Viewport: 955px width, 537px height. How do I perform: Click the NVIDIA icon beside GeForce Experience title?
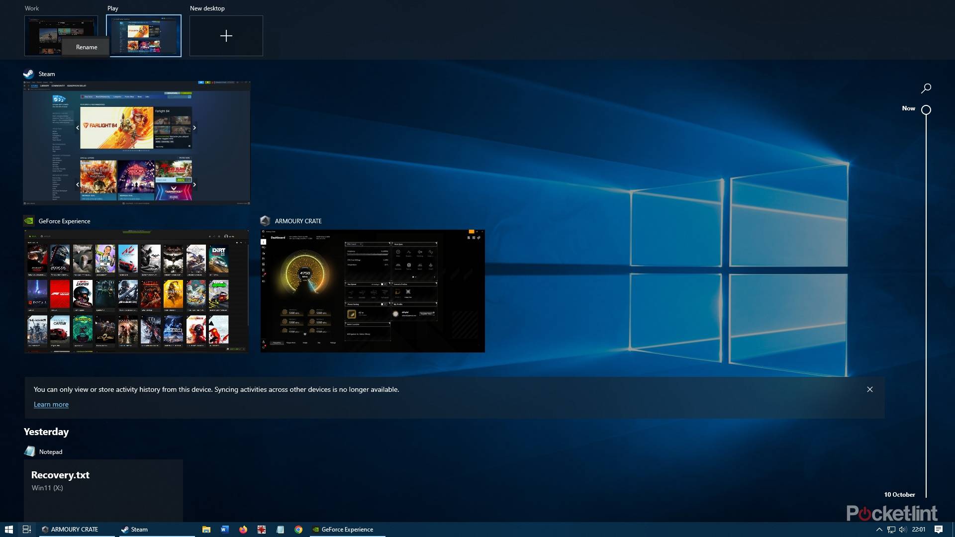point(29,221)
